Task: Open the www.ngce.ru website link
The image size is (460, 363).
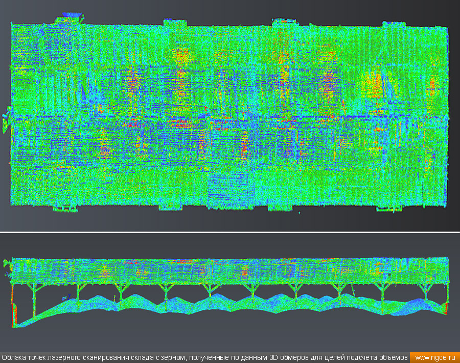Action: (x=434, y=357)
